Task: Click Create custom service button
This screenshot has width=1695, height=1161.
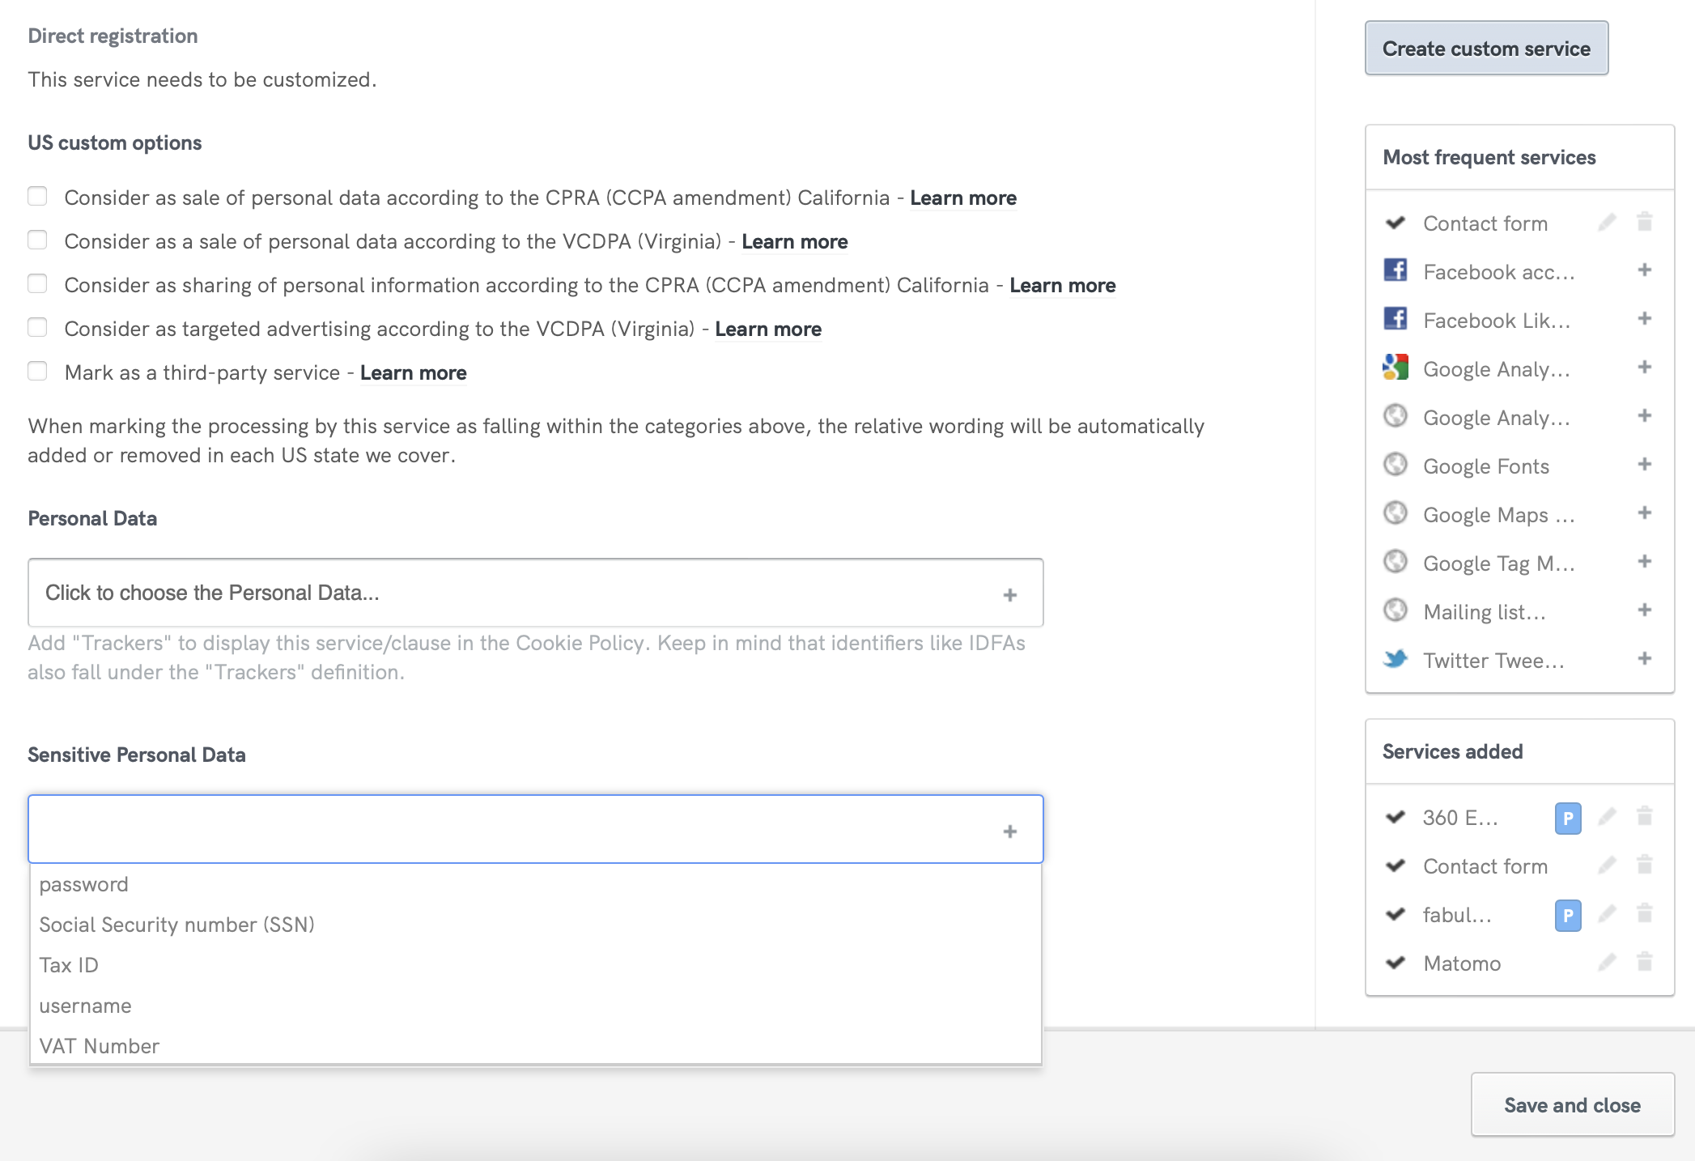Action: [x=1486, y=49]
